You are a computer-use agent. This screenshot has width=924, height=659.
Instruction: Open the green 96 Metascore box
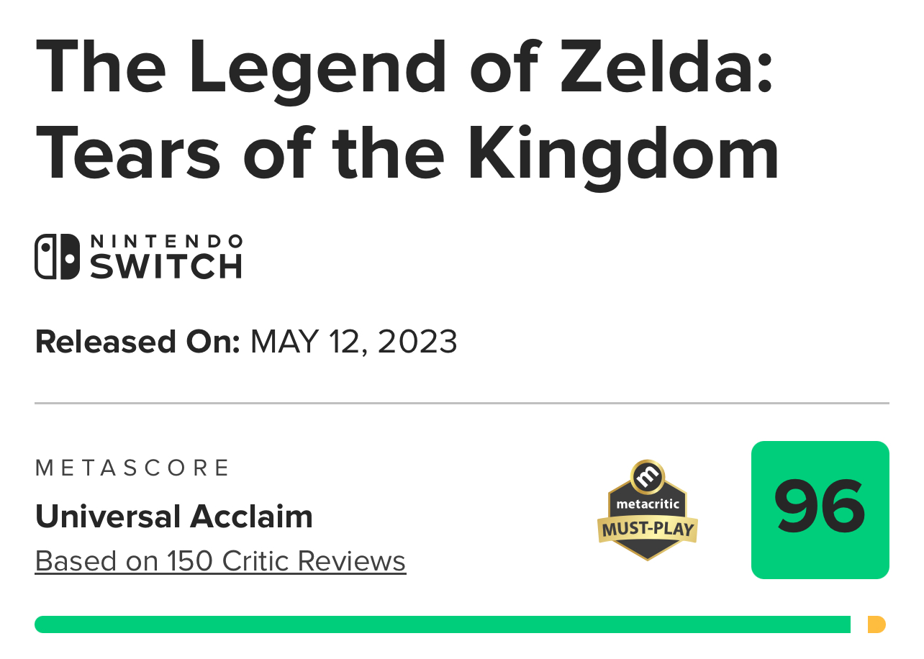pyautogui.click(x=820, y=510)
